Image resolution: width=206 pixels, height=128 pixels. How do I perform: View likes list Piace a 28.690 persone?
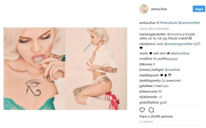156,116
